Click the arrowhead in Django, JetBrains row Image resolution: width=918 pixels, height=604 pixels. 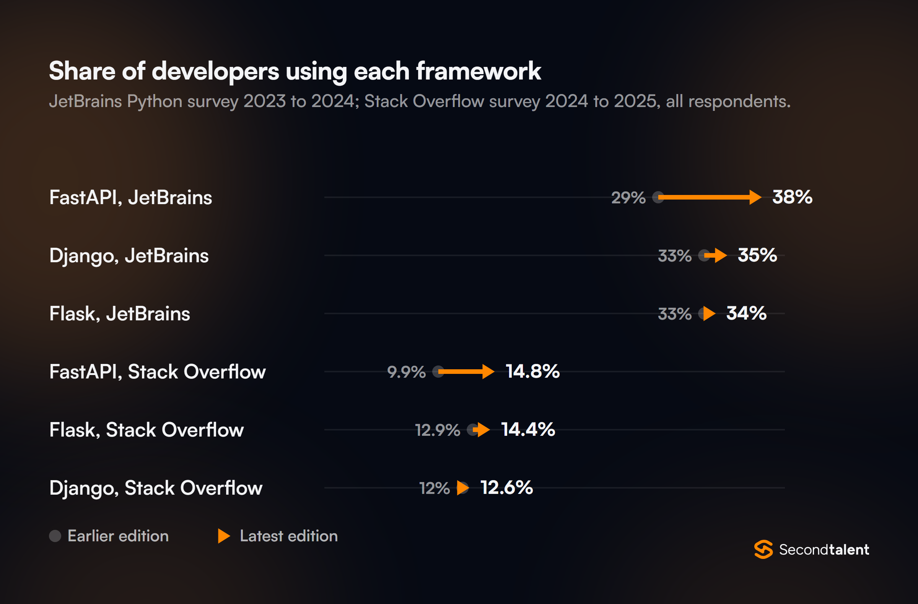click(721, 255)
